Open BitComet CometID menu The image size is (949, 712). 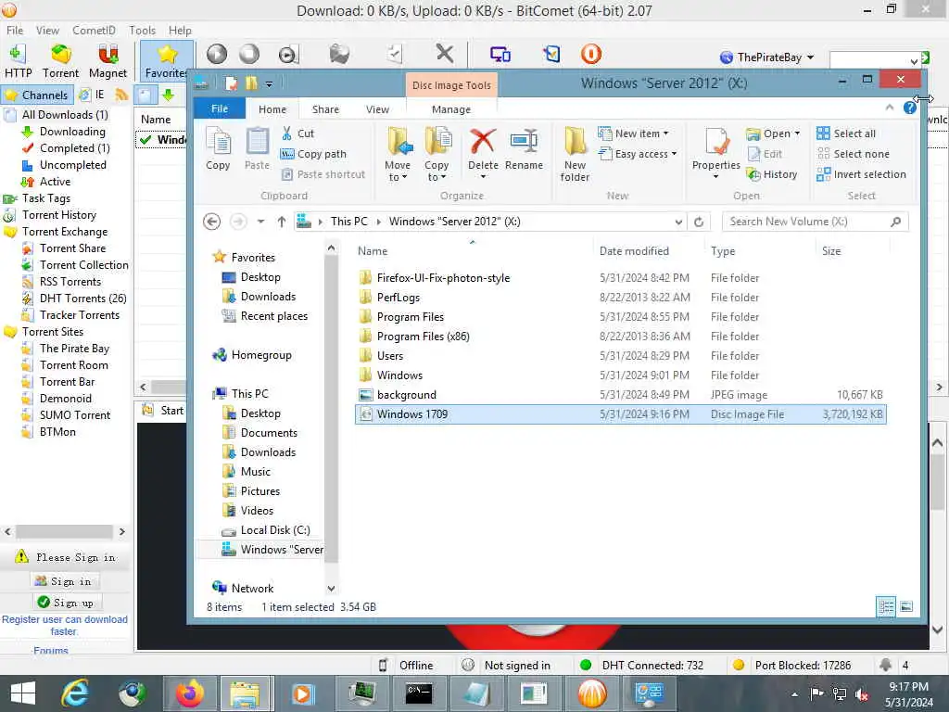[94, 31]
